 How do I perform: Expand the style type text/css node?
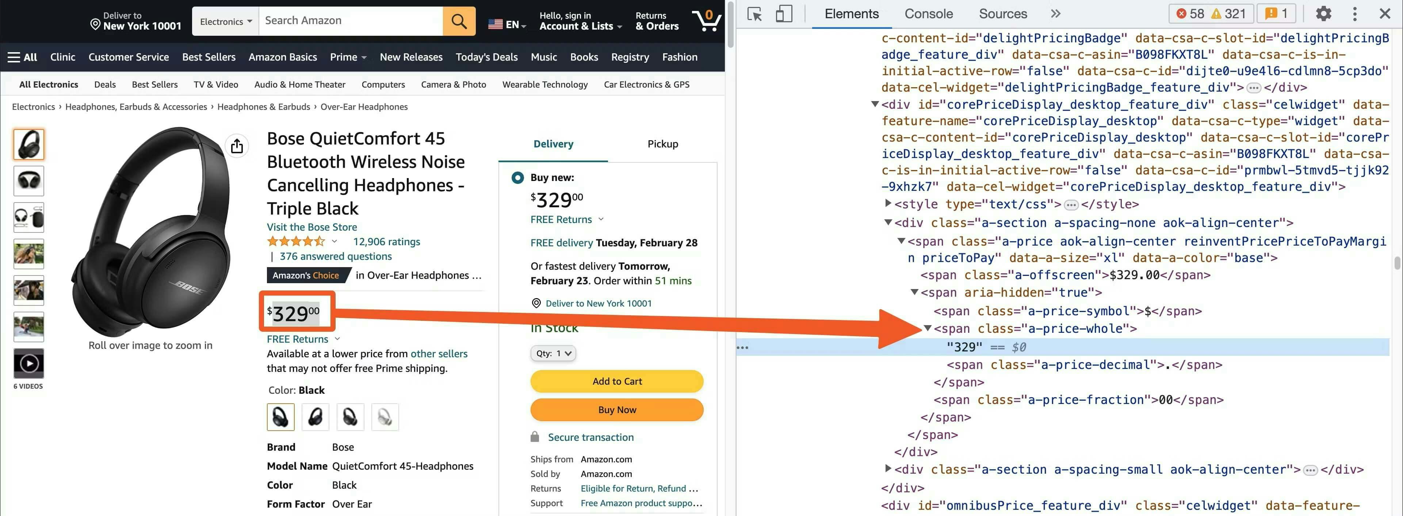click(888, 204)
